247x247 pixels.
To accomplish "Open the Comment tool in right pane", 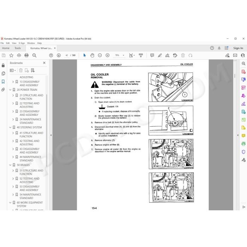I will tap(243, 135).
